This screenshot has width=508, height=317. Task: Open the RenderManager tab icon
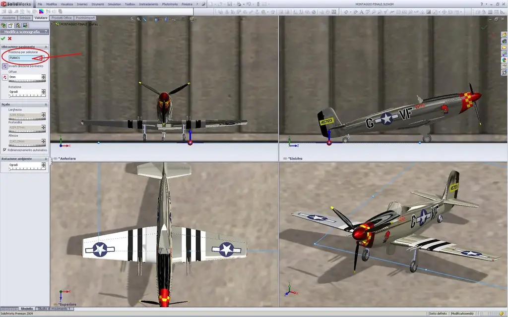coord(25,25)
